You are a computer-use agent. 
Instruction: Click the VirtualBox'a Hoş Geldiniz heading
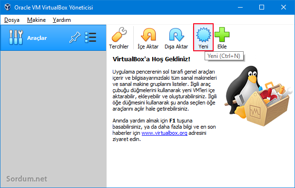[151, 59]
